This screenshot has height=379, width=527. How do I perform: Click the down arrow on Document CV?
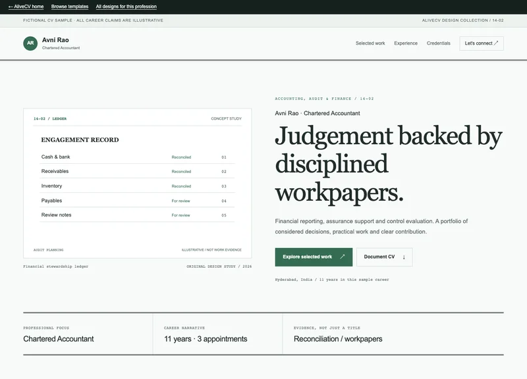pos(404,257)
